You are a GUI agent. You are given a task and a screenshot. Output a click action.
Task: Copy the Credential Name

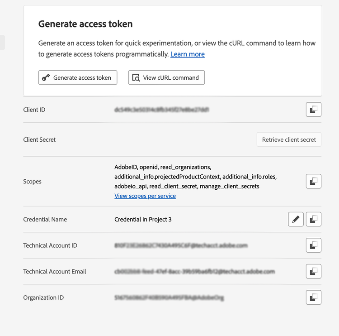click(313, 219)
